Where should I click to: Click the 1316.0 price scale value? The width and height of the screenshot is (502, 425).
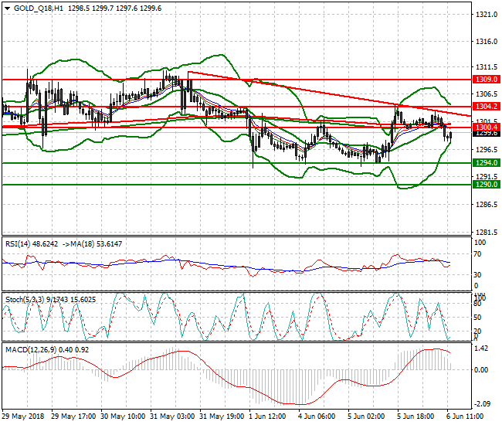click(x=487, y=41)
